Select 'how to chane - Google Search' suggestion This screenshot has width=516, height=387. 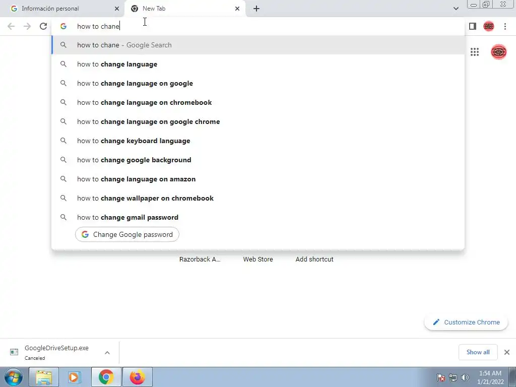[258, 45]
